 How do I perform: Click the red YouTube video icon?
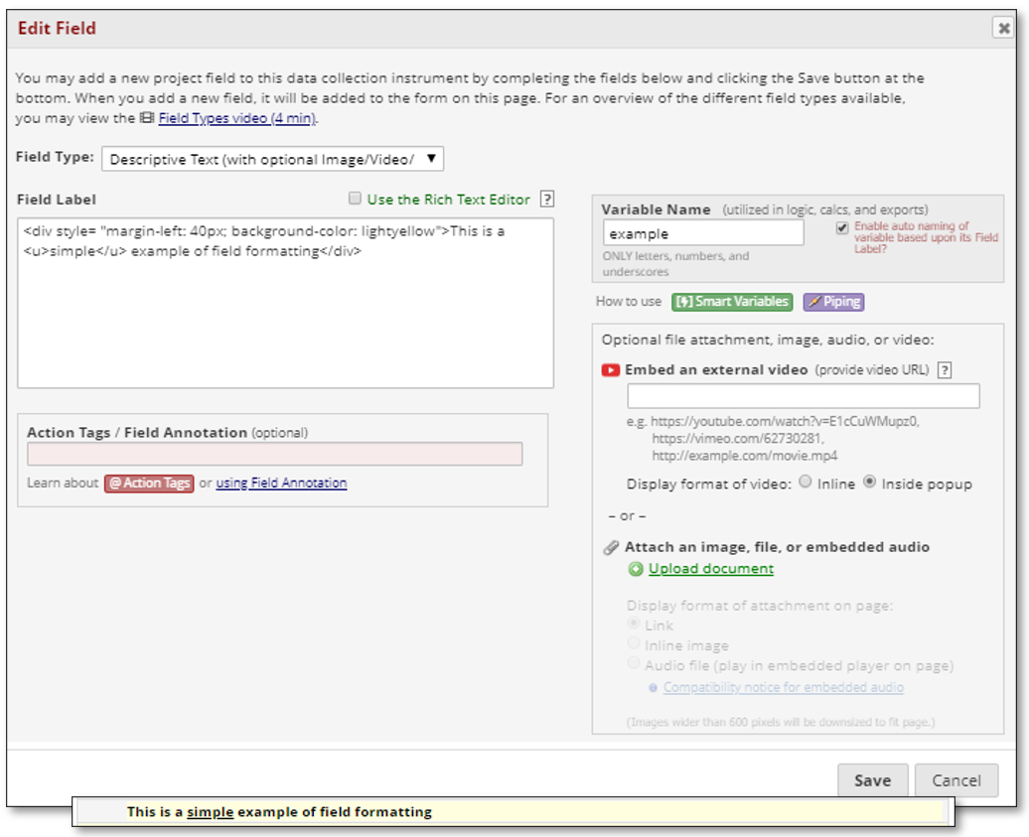[611, 370]
